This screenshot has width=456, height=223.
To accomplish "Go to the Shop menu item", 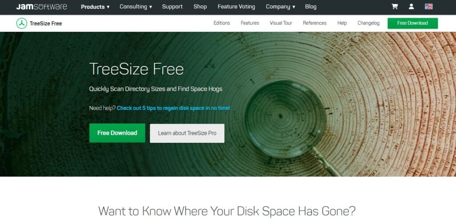I will pyautogui.click(x=200, y=7).
